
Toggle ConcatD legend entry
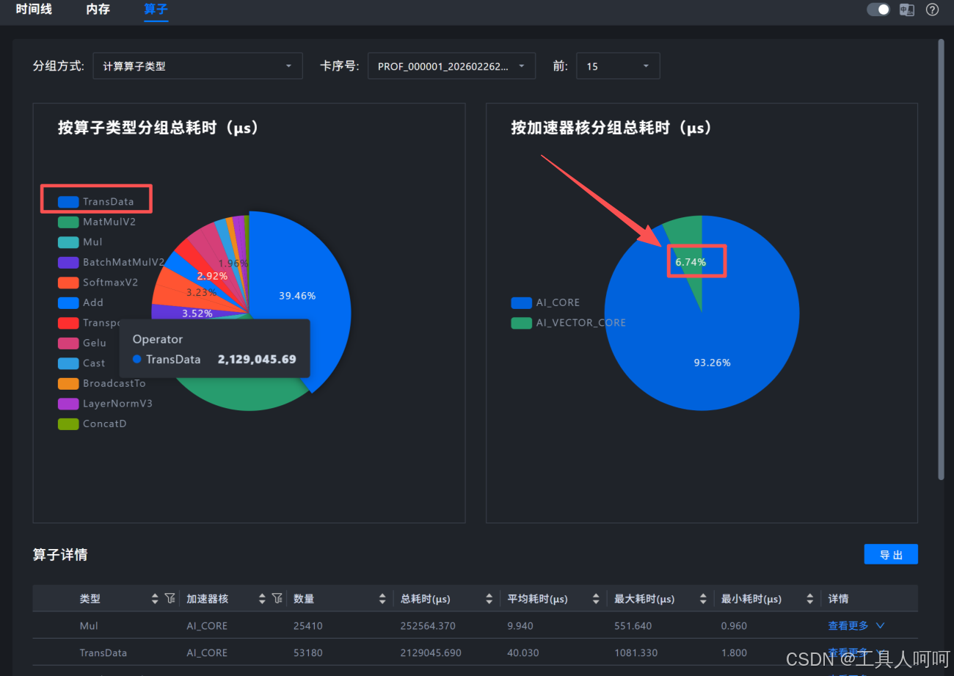(x=92, y=424)
